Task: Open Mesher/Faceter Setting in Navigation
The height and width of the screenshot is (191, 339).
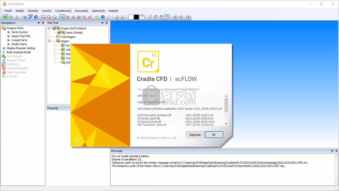Action: click(21, 48)
